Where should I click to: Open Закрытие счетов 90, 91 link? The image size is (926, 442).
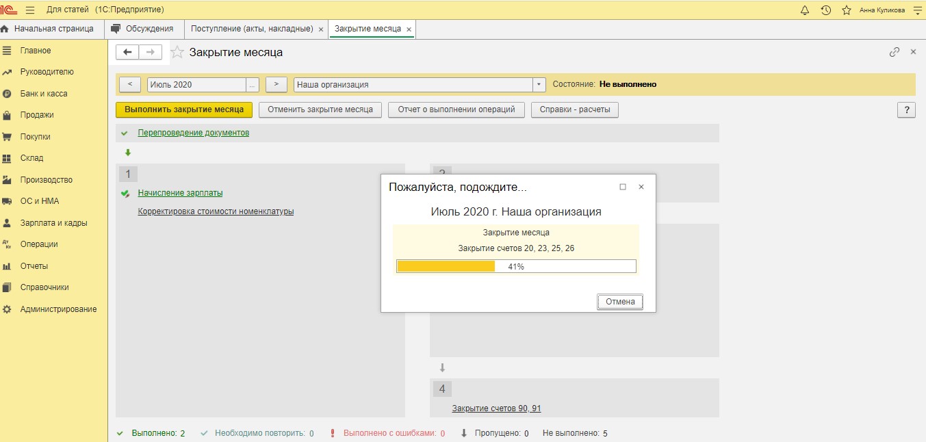pyautogui.click(x=496, y=408)
